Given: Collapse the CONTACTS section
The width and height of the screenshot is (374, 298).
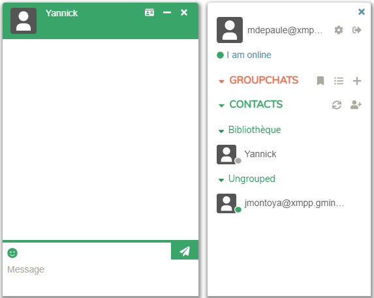Looking at the screenshot, I should [x=251, y=104].
